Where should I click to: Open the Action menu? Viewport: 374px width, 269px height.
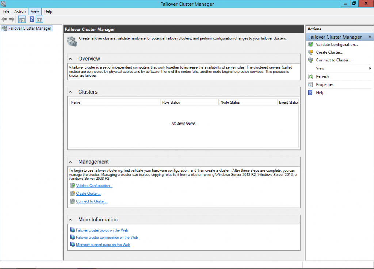click(20, 11)
